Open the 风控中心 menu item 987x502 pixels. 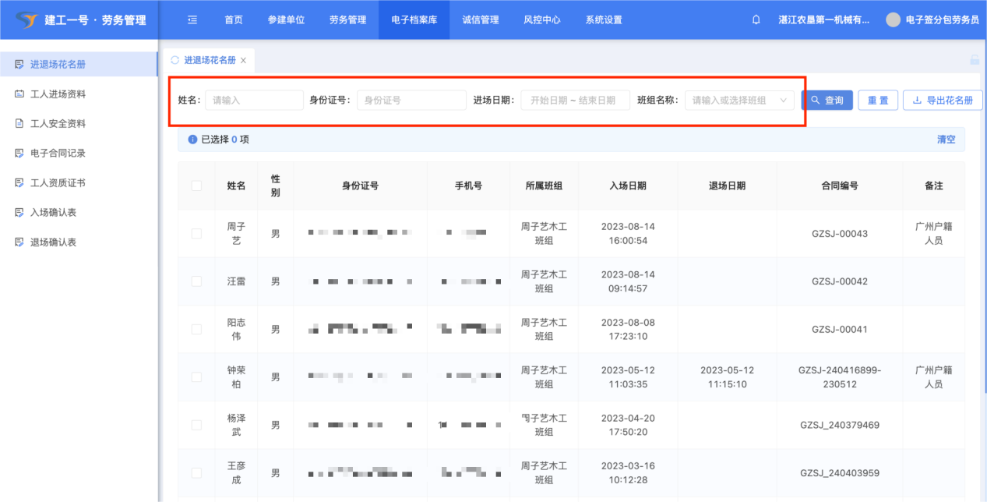[541, 20]
